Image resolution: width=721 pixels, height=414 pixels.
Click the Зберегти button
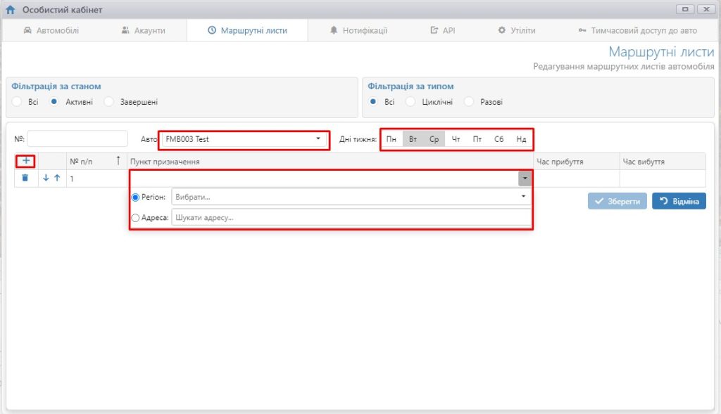617,201
